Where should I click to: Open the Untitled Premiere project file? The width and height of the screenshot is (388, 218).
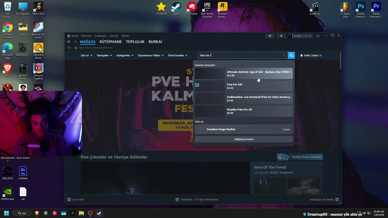point(23,173)
